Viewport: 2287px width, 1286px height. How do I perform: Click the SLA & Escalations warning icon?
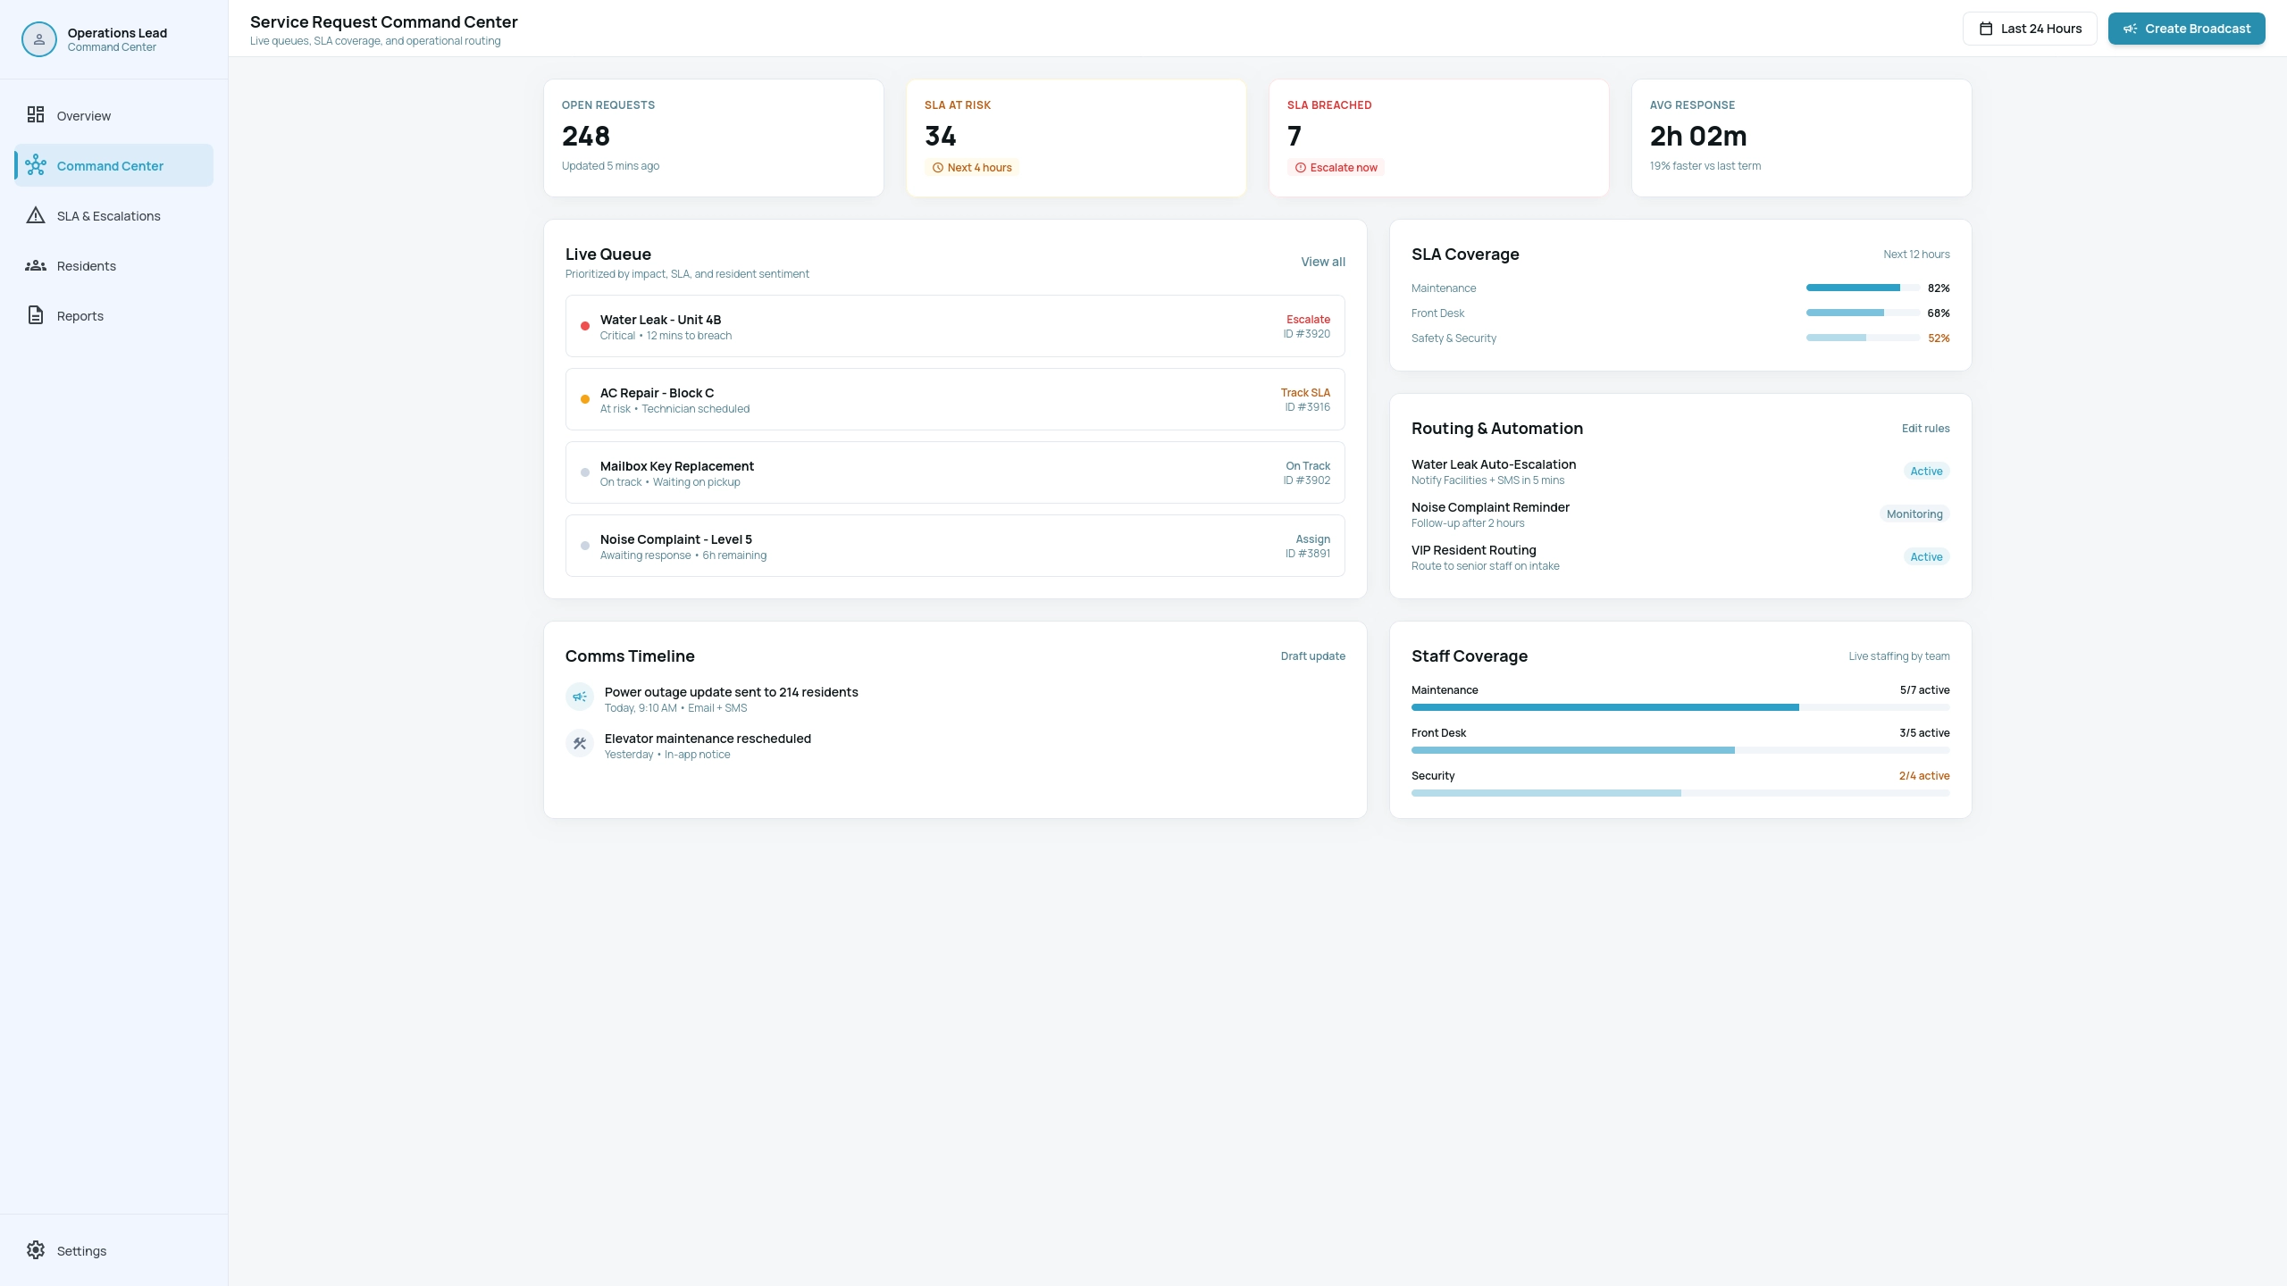[36, 215]
